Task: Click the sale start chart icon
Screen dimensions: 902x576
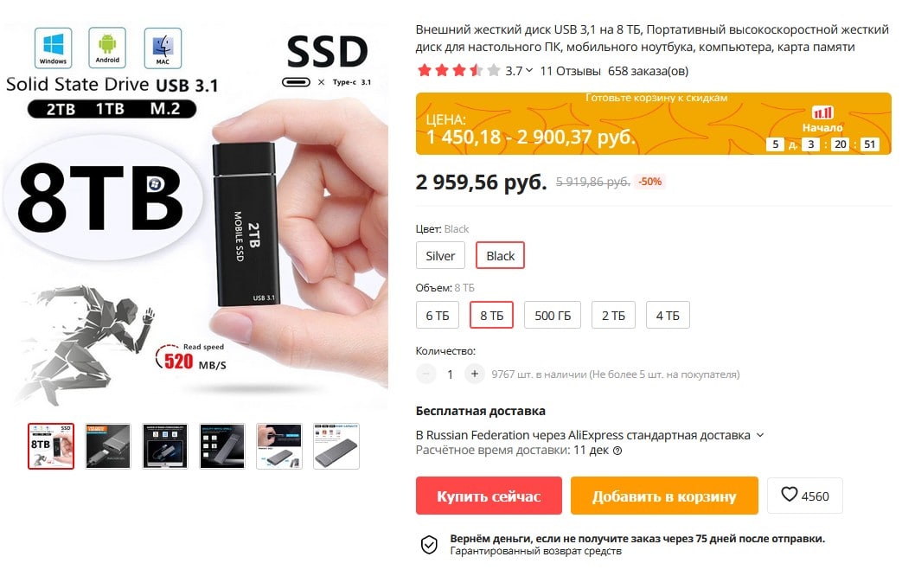Action: tap(822, 112)
